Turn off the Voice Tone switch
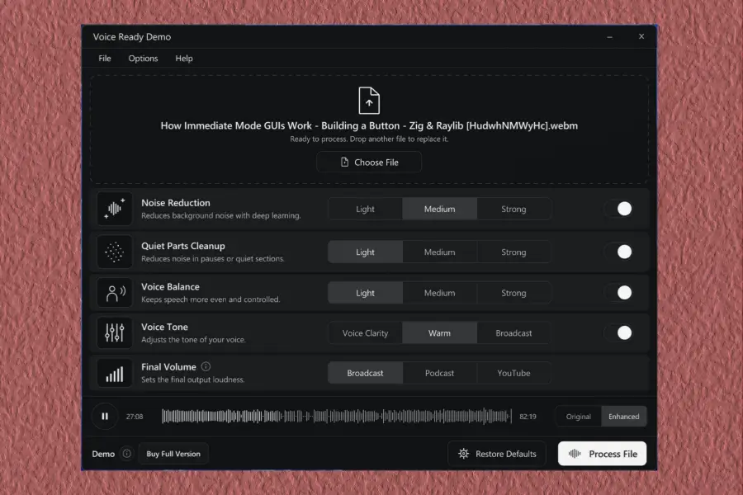Viewport: 743px width, 495px height. [620, 332]
